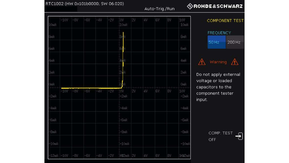Click the COMPONENT TEST menu title

pos(225,21)
